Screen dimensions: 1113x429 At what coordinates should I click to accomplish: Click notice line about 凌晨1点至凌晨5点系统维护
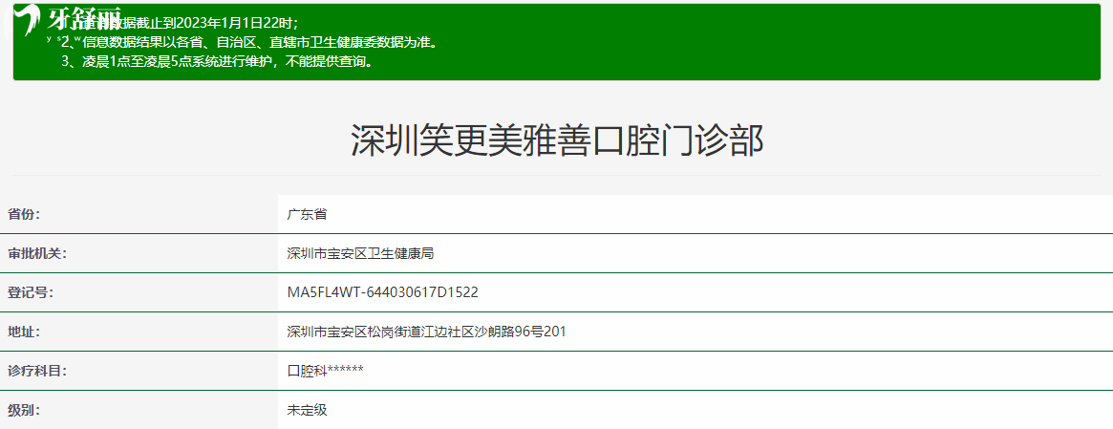[x=217, y=62]
